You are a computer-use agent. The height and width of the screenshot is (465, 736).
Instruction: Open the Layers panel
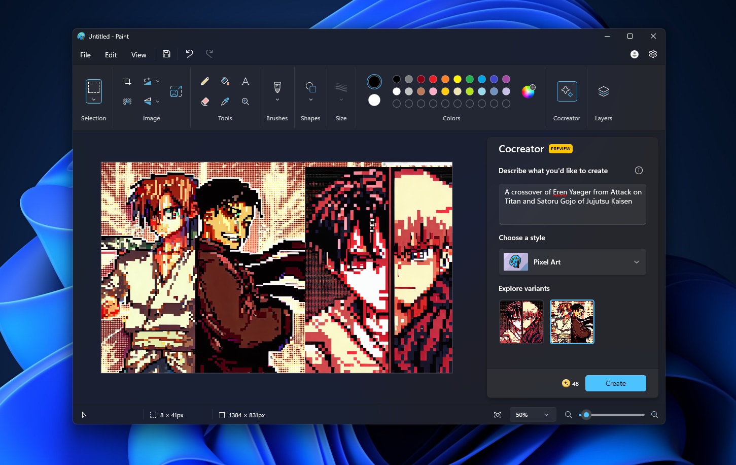603,92
